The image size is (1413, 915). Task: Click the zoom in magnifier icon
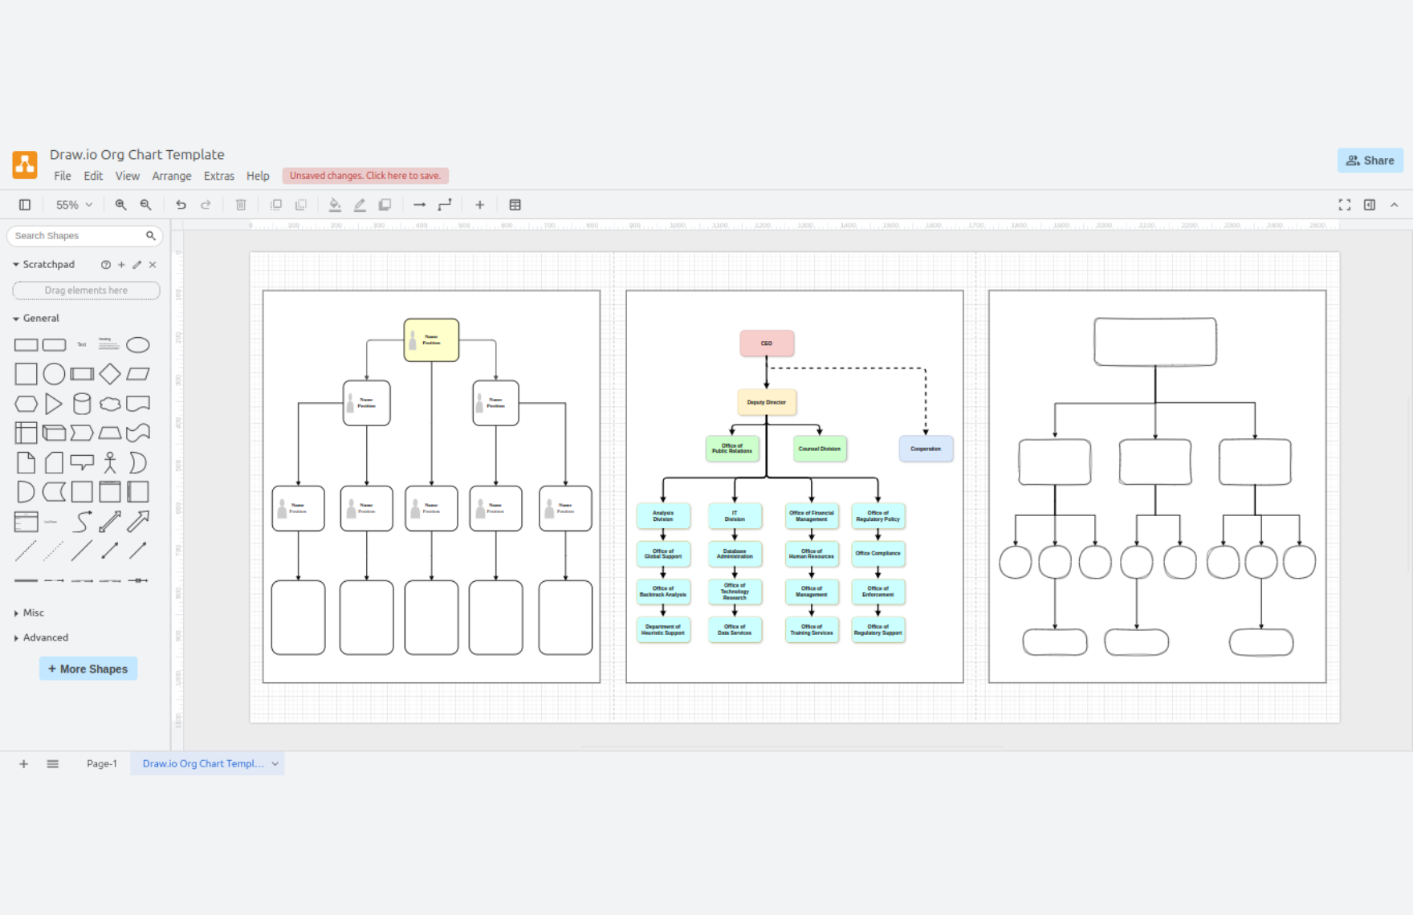pyautogui.click(x=120, y=205)
